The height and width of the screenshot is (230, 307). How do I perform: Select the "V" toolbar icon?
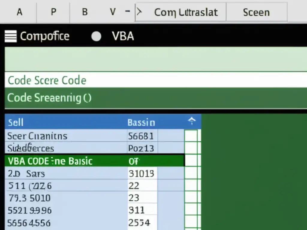[x=112, y=12]
